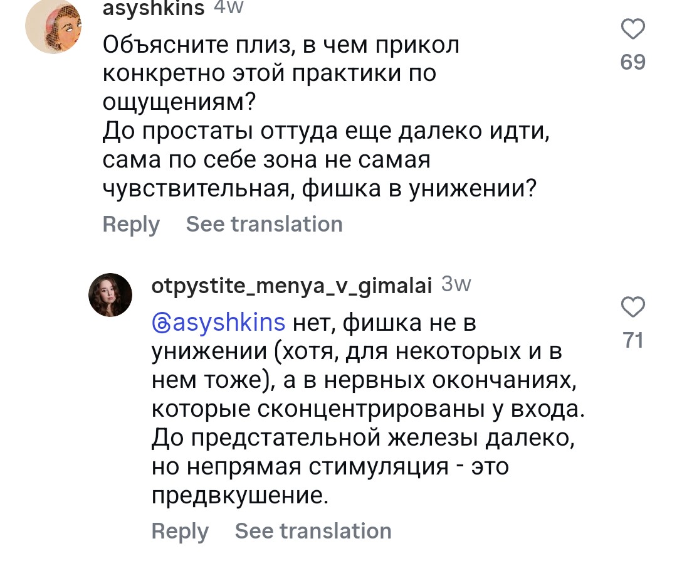This screenshot has width=677, height=568.
Task: Open the asyshkins username link
Action: [153, 8]
